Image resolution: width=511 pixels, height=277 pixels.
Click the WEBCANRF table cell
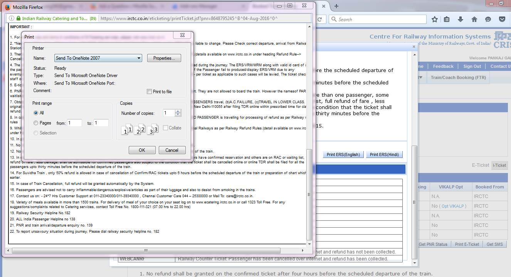(146, 259)
